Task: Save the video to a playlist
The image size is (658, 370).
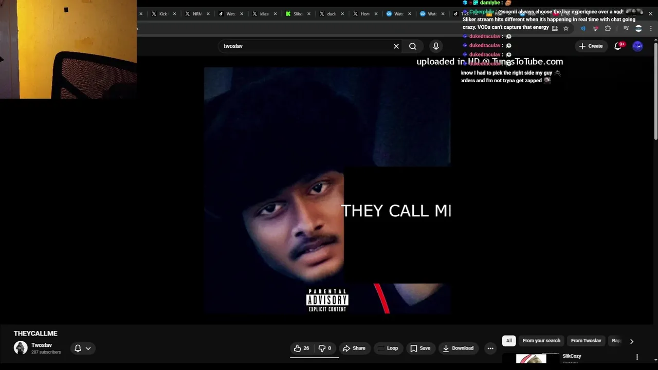Action: pyautogui.click(x=421, y=348)
